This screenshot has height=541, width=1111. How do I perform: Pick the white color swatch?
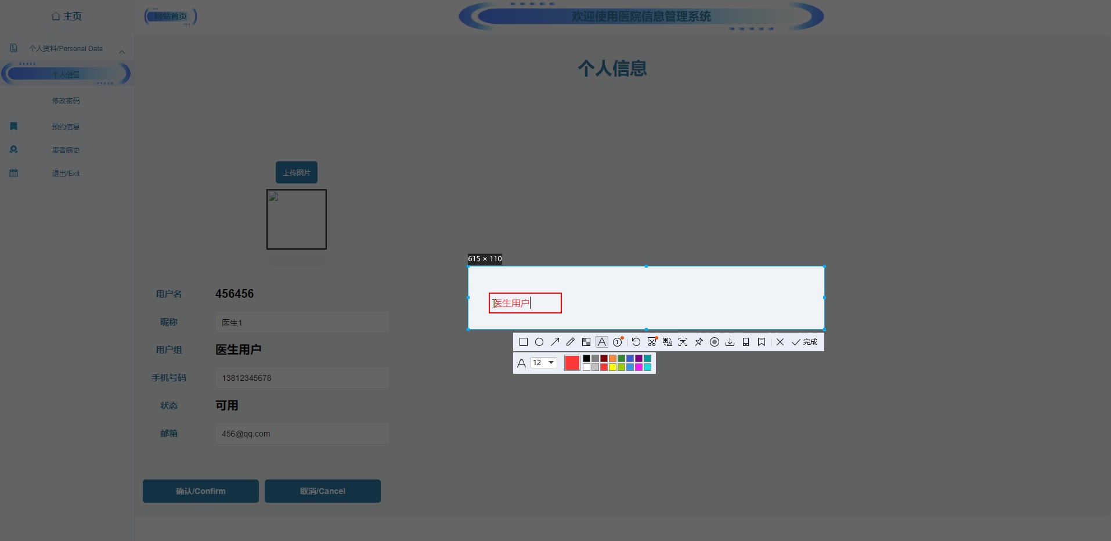[586, 367]
